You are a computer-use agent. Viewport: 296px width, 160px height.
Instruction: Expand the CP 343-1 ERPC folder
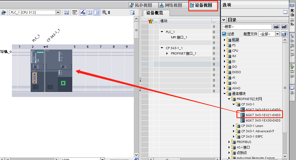click(234, 137)
